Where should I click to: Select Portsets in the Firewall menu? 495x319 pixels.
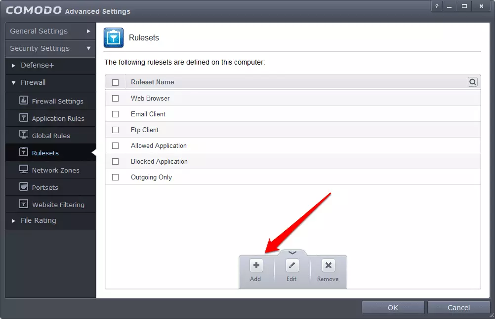coord(45,187)
